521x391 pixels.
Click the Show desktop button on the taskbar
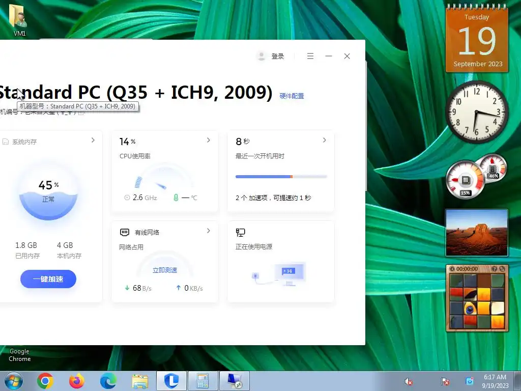point(517,381)
